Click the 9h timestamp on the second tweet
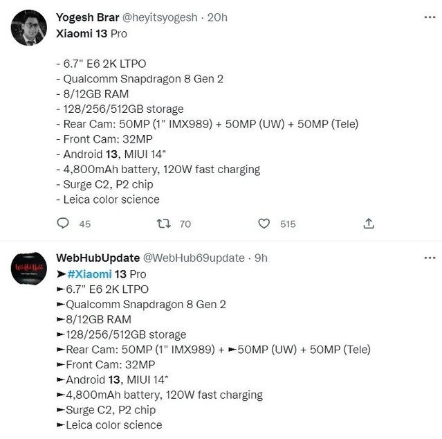This screenshot has height=439, width=442. coord(261,258)
